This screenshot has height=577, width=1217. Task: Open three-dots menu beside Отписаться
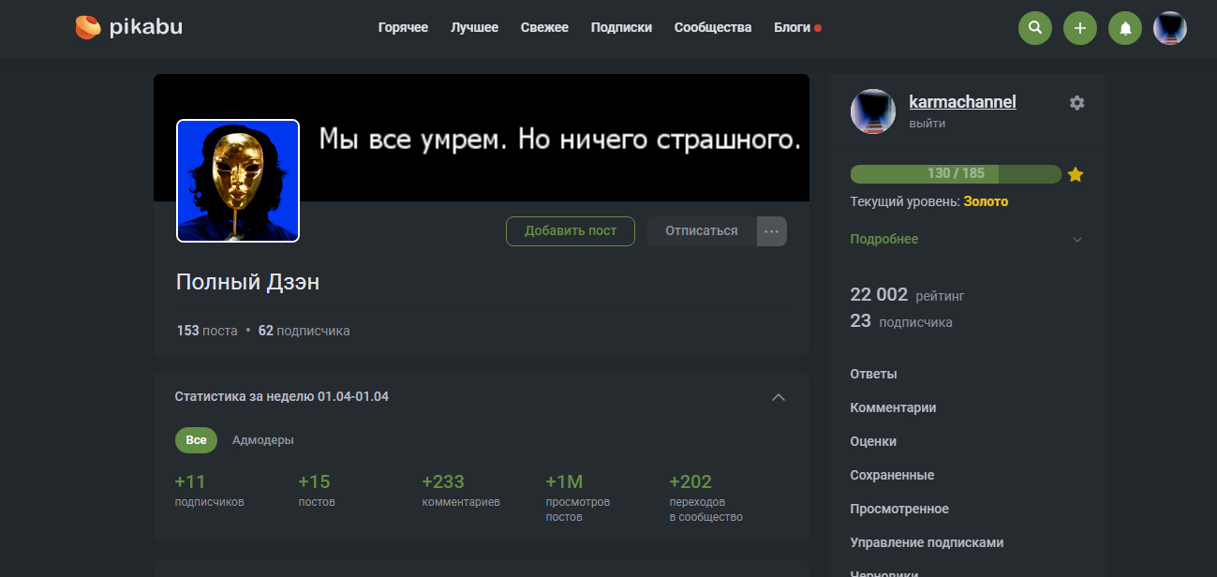(772, 231)
